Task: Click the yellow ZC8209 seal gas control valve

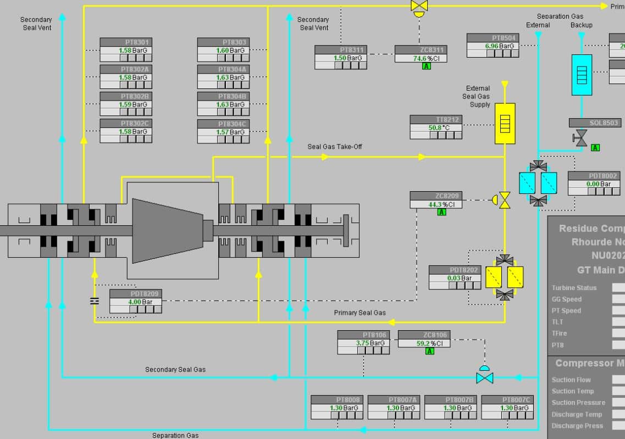Action: (504, 200)
